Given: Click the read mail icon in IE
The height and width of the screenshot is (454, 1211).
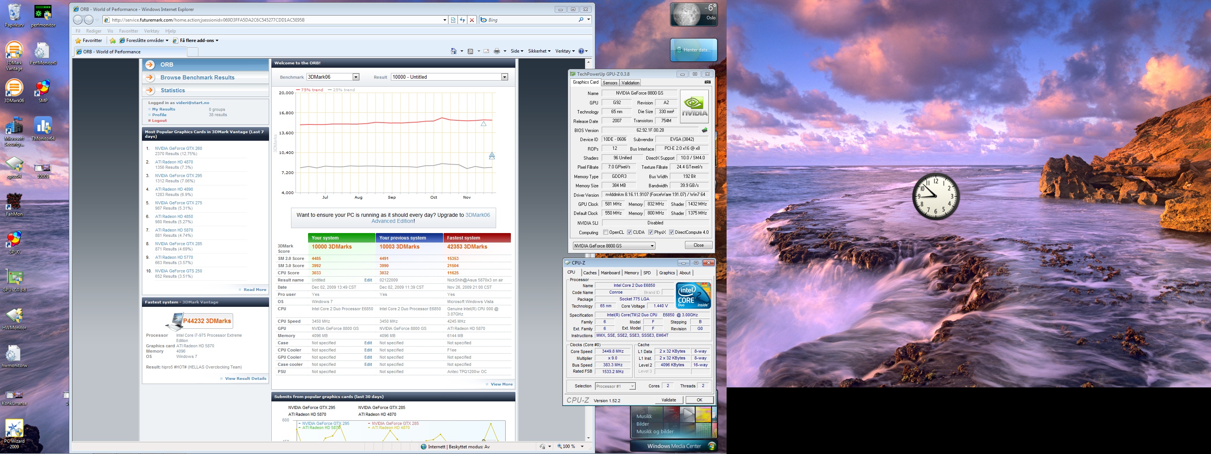Looking at the screenshot, I should pyautogui.click(x=486, y=51).
